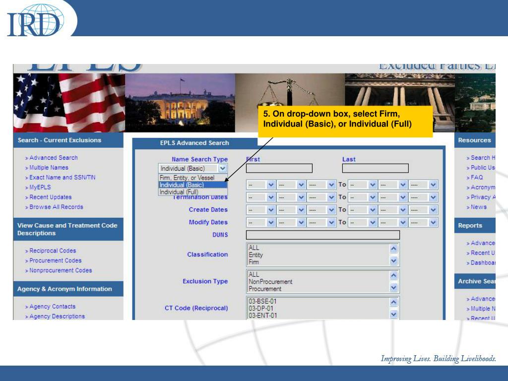The width and height of the screenshot is (508, 381).
Task: Open FAQ link in Resources
Action: [x=477, y=178]
